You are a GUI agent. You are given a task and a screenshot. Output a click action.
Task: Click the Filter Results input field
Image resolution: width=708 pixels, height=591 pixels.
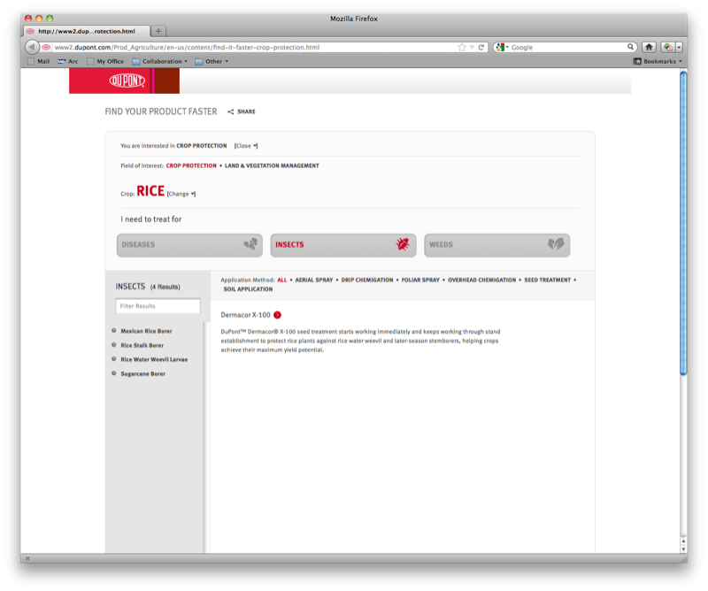tap(158, 306)
